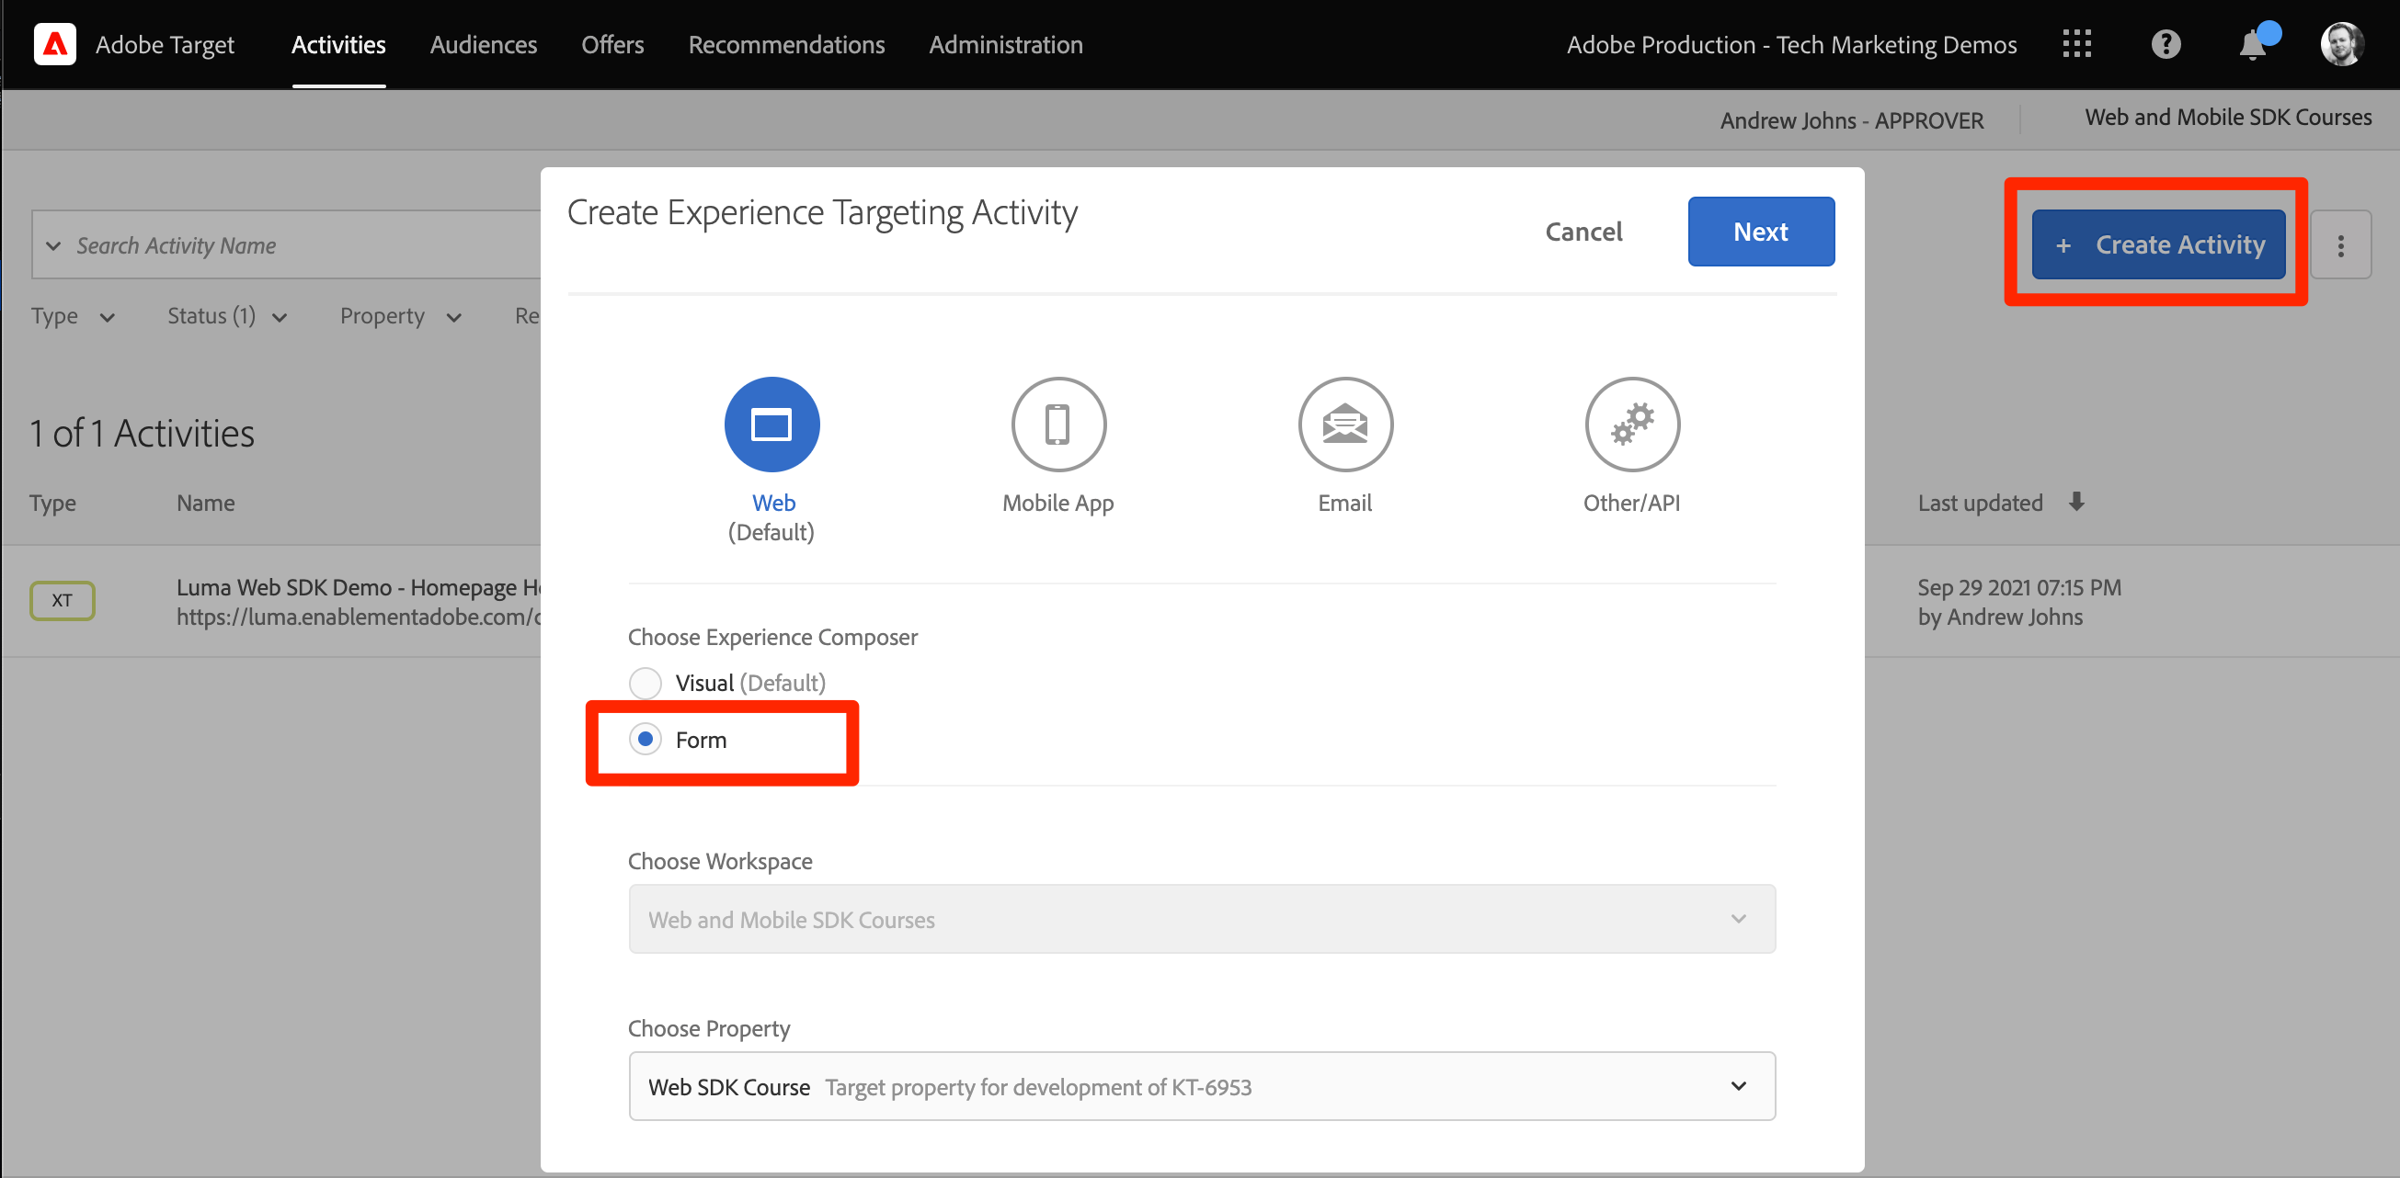Click the Next button
Viewport: 2400px width, 1178px height.
pos(1760,231)
